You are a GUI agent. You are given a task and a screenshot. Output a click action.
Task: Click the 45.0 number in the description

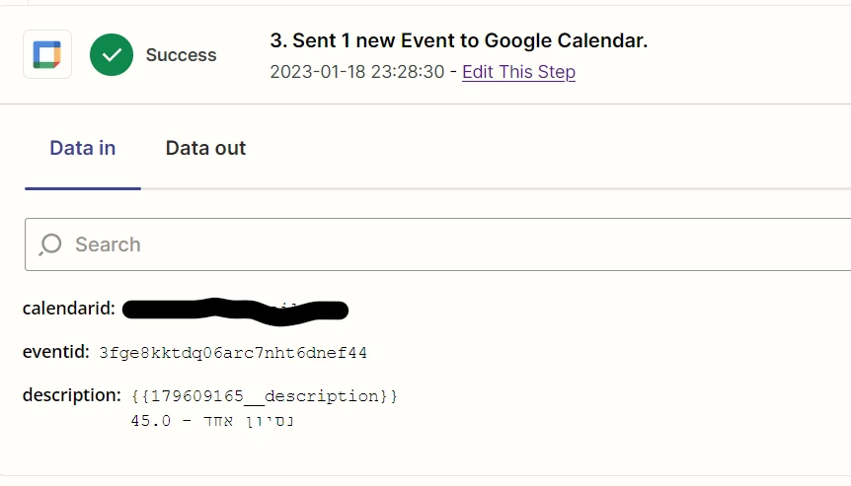[151, 421]
